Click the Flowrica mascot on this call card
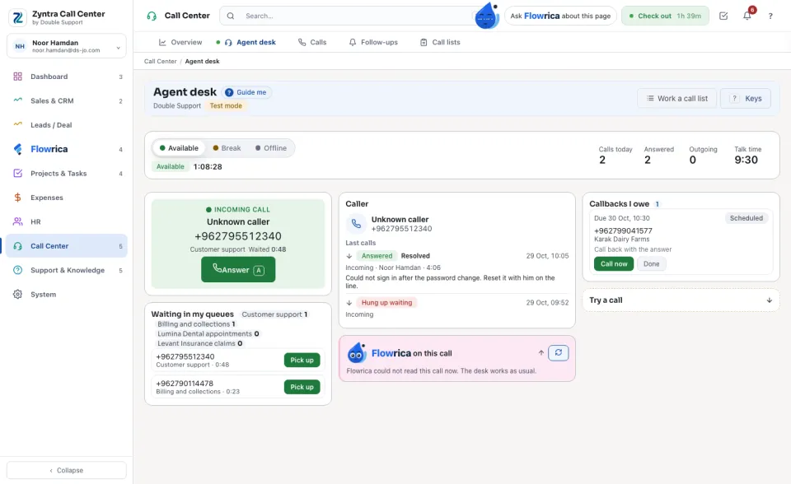This screenshot has height=484, width=791. tap(357, 353)
